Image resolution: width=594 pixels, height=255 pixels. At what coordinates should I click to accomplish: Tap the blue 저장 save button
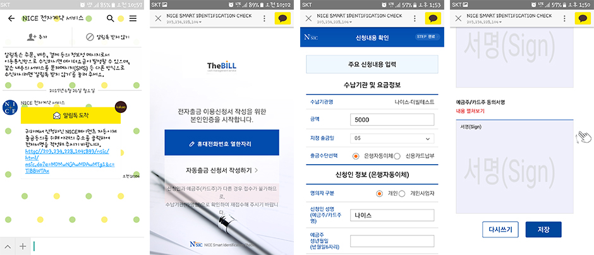(x=543, y=229)
